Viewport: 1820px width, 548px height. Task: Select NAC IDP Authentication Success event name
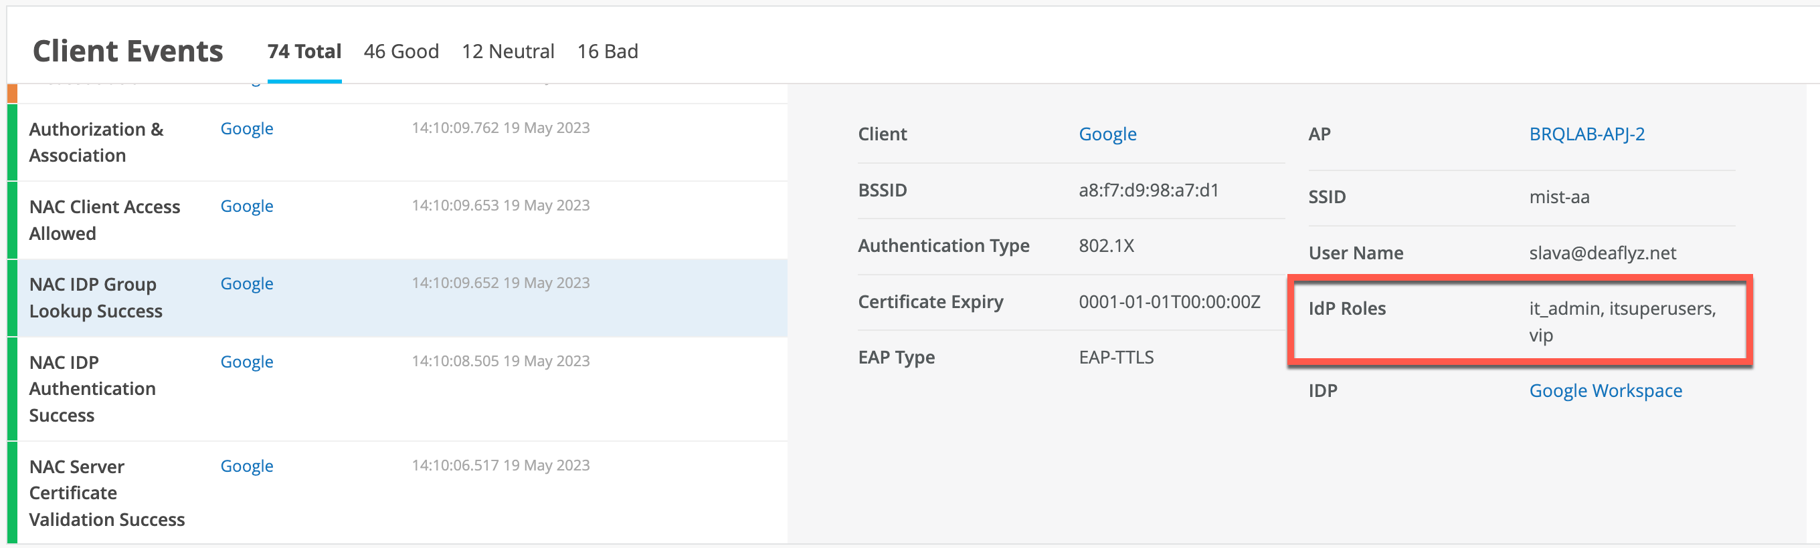(x=92, y=388)
